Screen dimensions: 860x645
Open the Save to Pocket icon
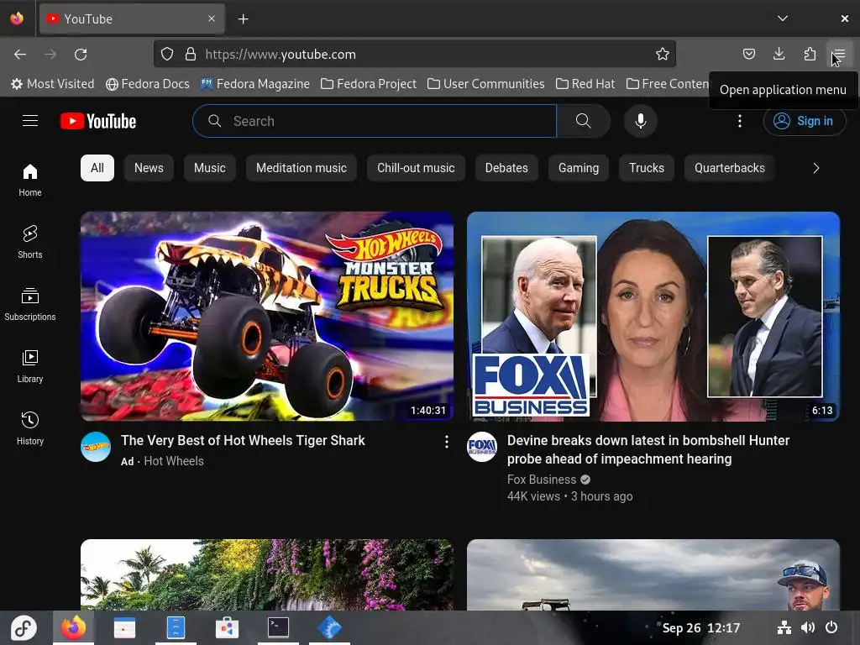(748, 54)
